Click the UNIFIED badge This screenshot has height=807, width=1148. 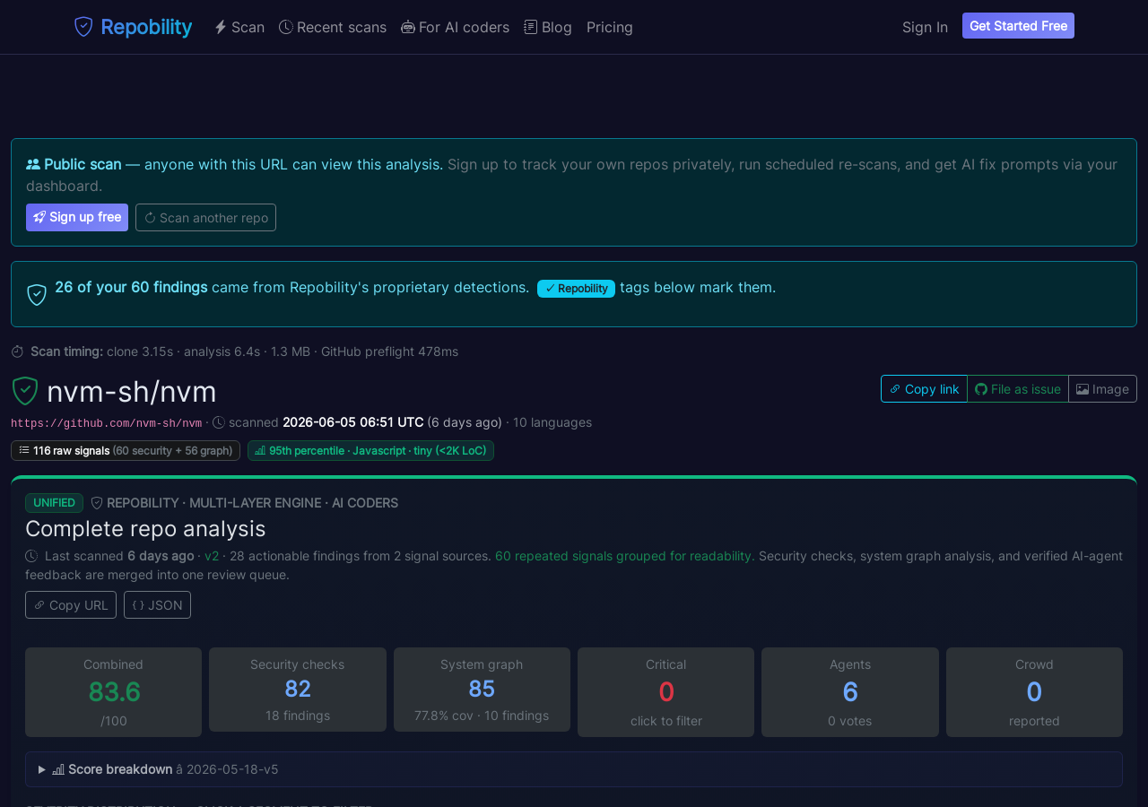click(x=54, y=503)
